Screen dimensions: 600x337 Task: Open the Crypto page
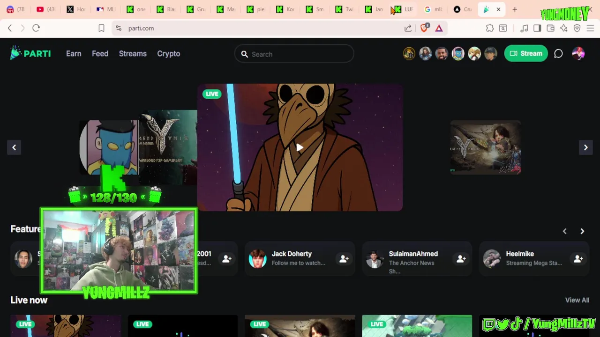[x=169, y=53]
